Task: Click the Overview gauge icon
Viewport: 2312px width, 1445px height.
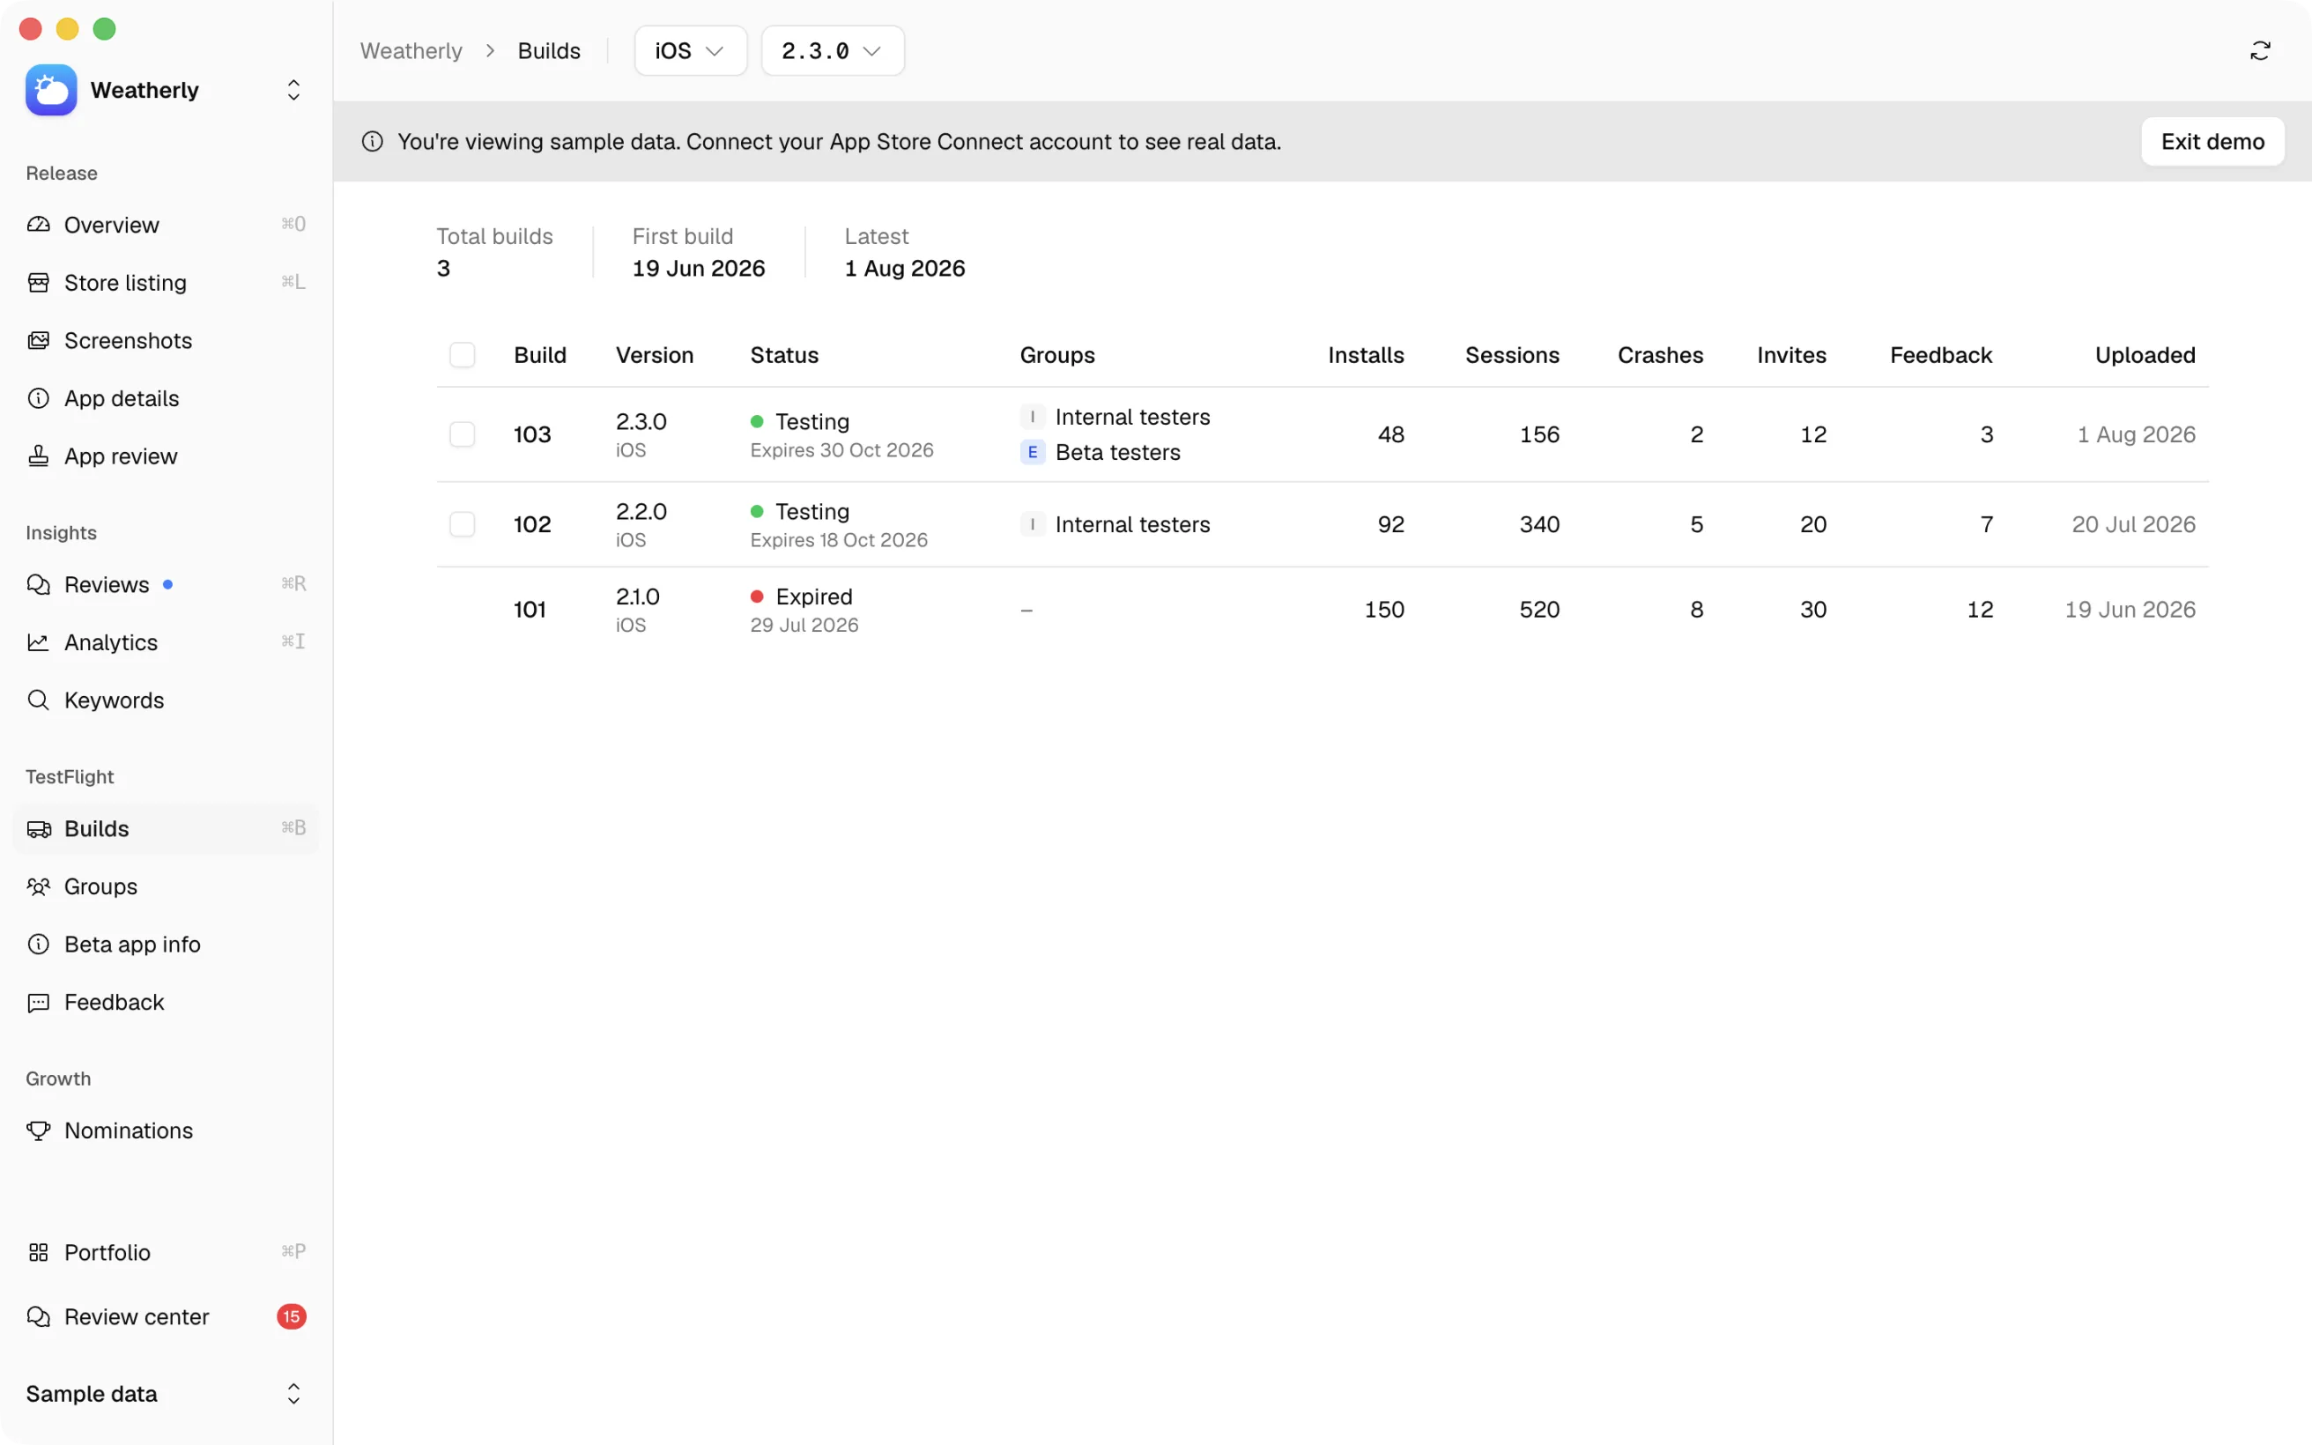Action: pyautogui.click(x=38, y=225)
